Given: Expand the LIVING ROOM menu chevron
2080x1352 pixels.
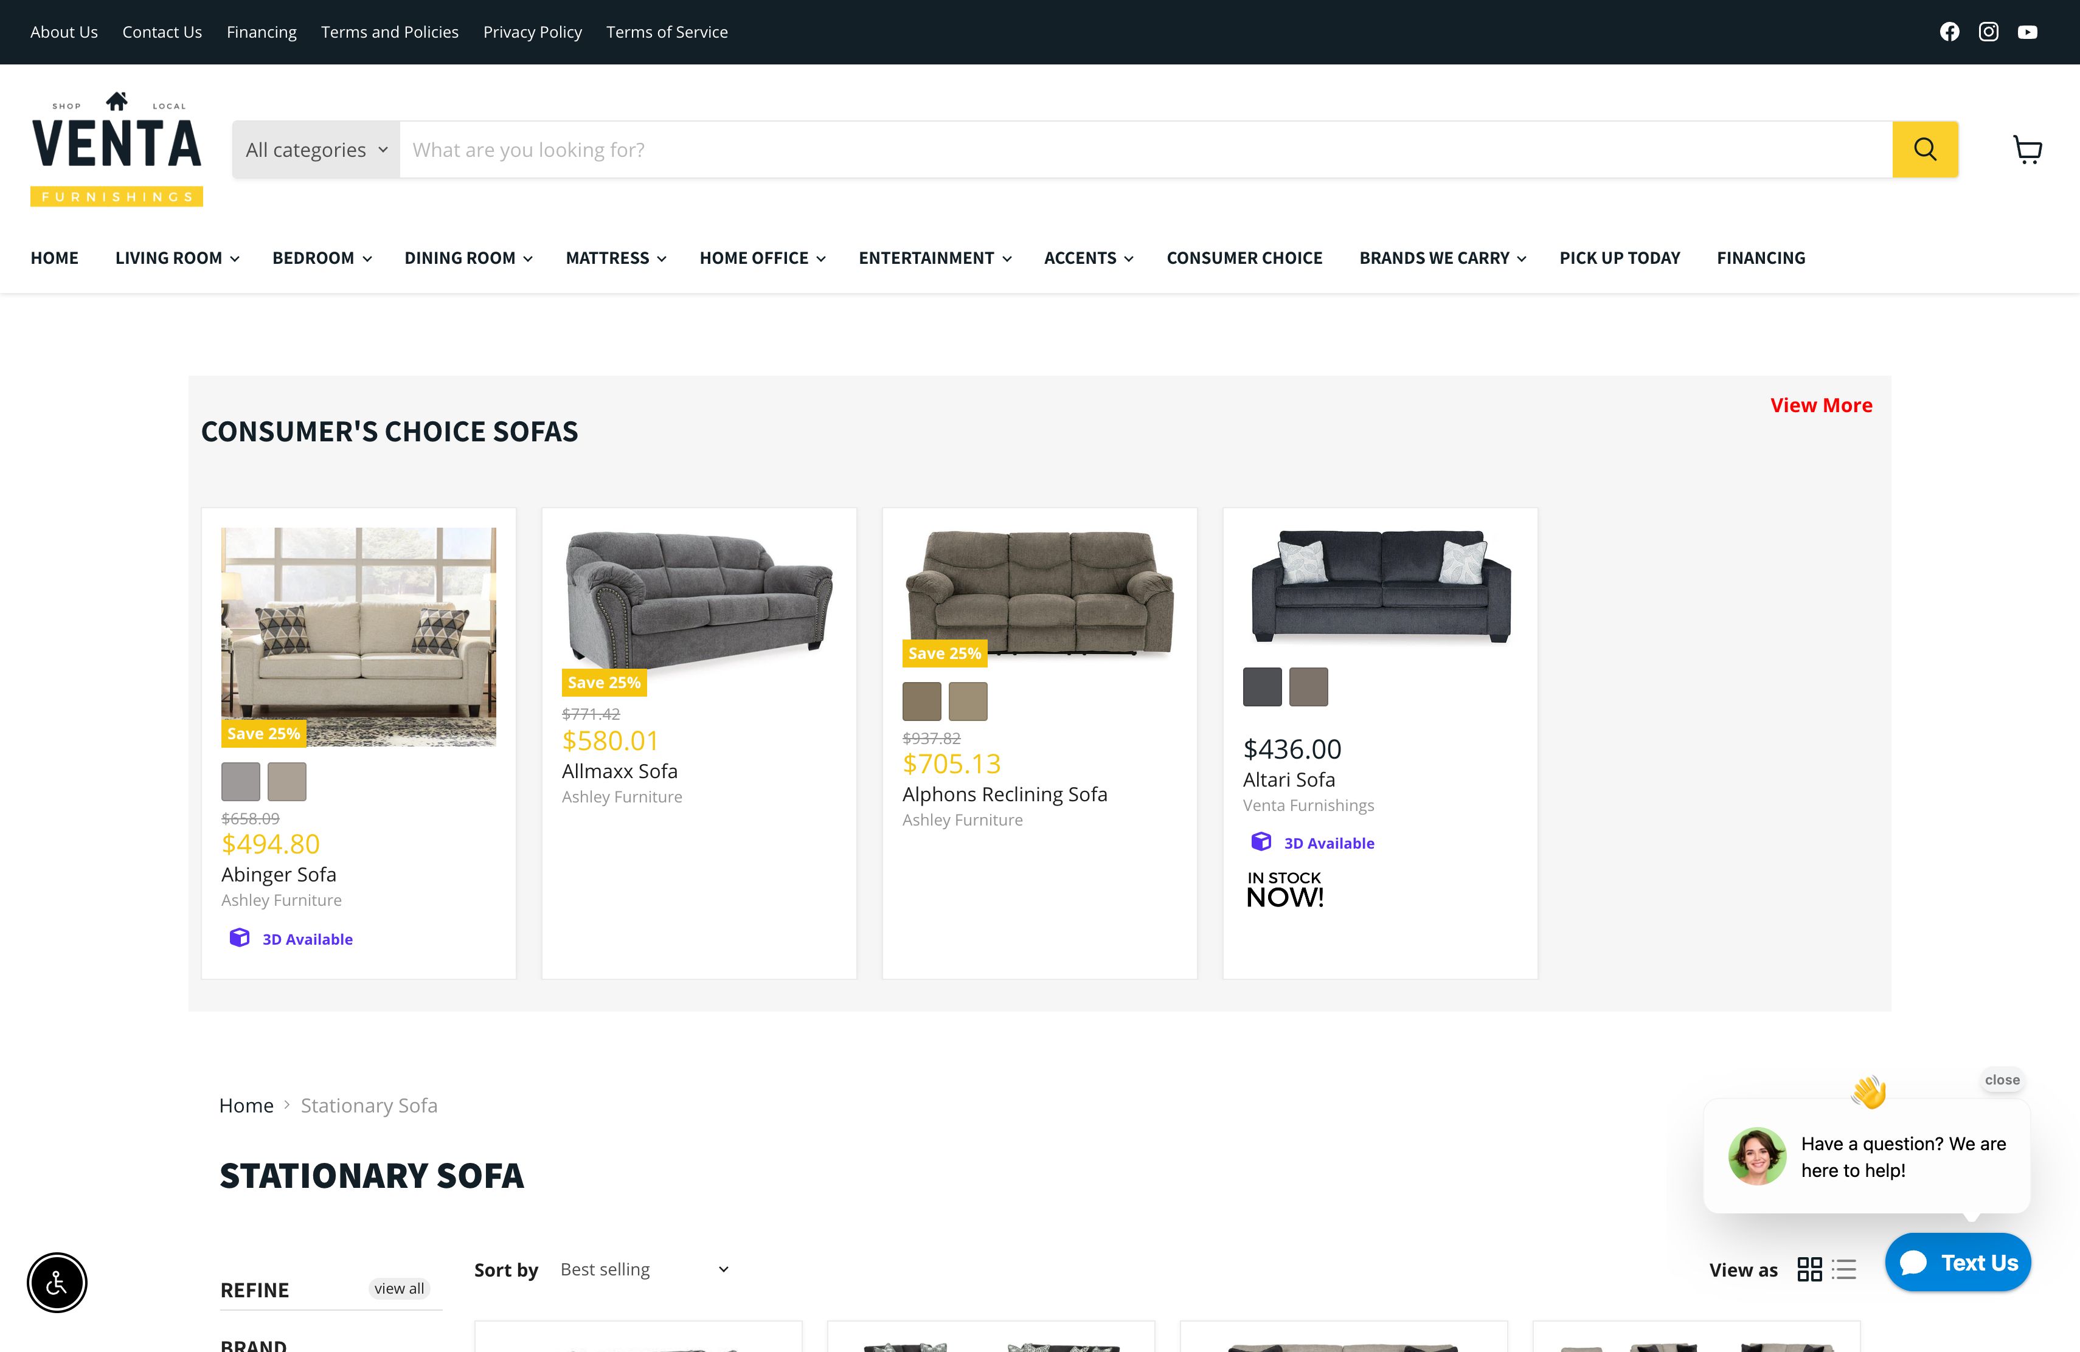Looking at the screenshot, I should (x=235, y=258).
